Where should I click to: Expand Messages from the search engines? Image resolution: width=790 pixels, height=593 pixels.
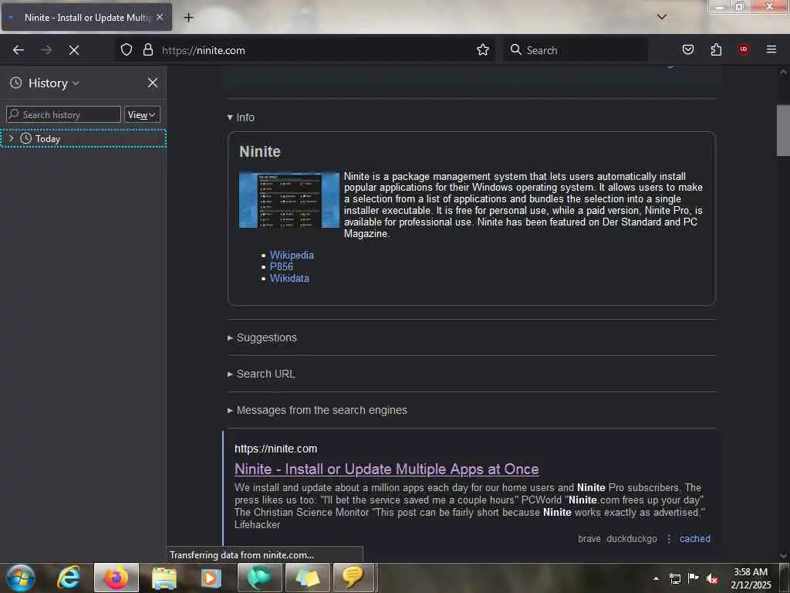click(317, 410)
